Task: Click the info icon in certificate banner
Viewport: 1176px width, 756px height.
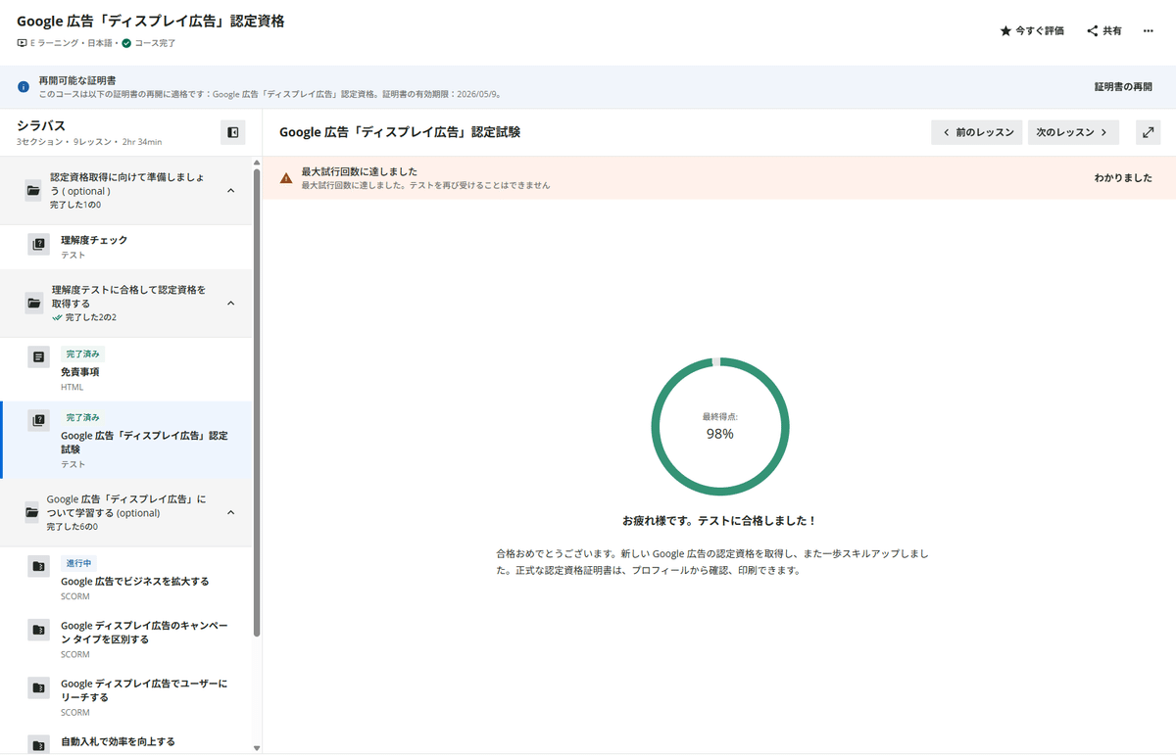Action: [24, 87]
